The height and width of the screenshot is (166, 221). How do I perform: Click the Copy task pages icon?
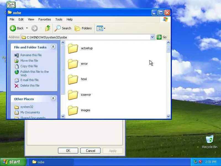pyautogui.click(x=17, y=66)
